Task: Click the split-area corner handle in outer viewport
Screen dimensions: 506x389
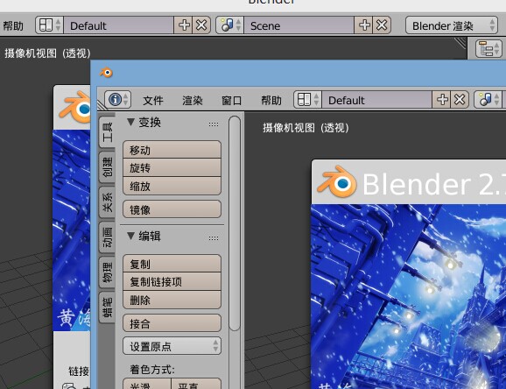Action: (460, 43)
